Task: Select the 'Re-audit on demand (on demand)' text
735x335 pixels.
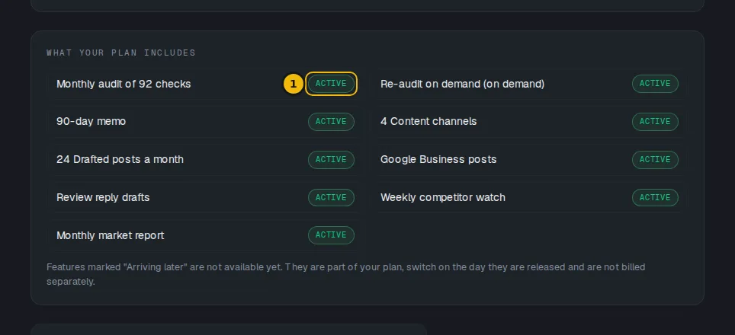Action: tap(463, 84)
